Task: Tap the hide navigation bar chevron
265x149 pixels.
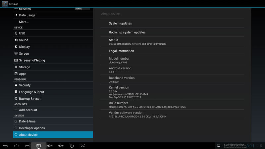Action: 83,146
